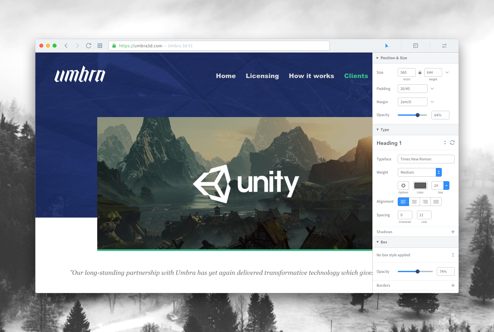Click the unity logo on the hero image
Image resolution: width=494 pixels, height=332 pixels.
246,184
